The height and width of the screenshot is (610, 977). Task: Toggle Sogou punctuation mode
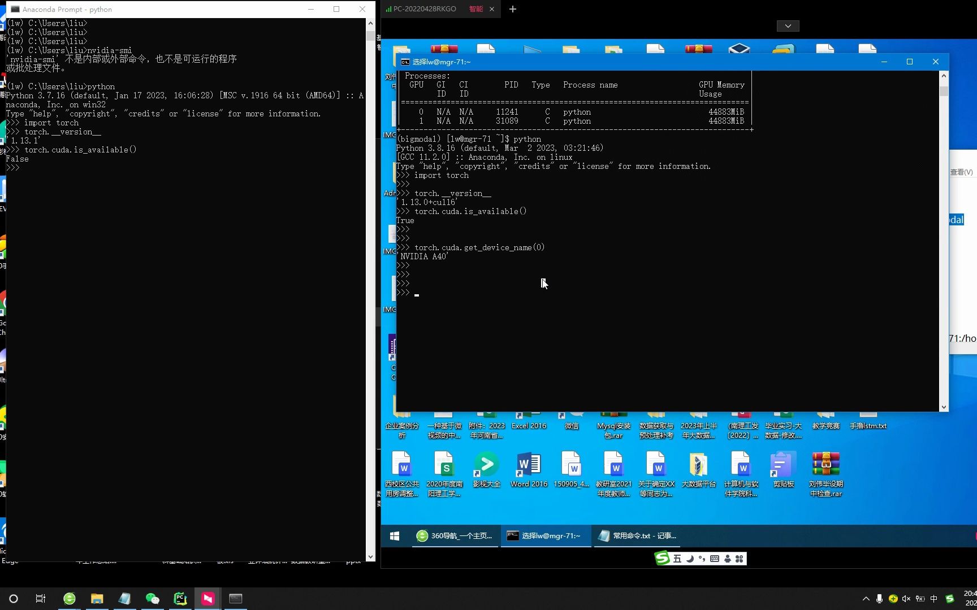pos(702,559)
